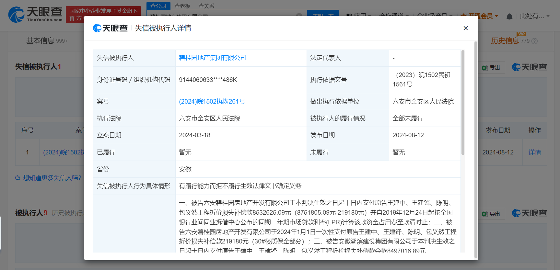Click the 详情 link in the table row
560x270 pixels.
click(x=534, y=152)
